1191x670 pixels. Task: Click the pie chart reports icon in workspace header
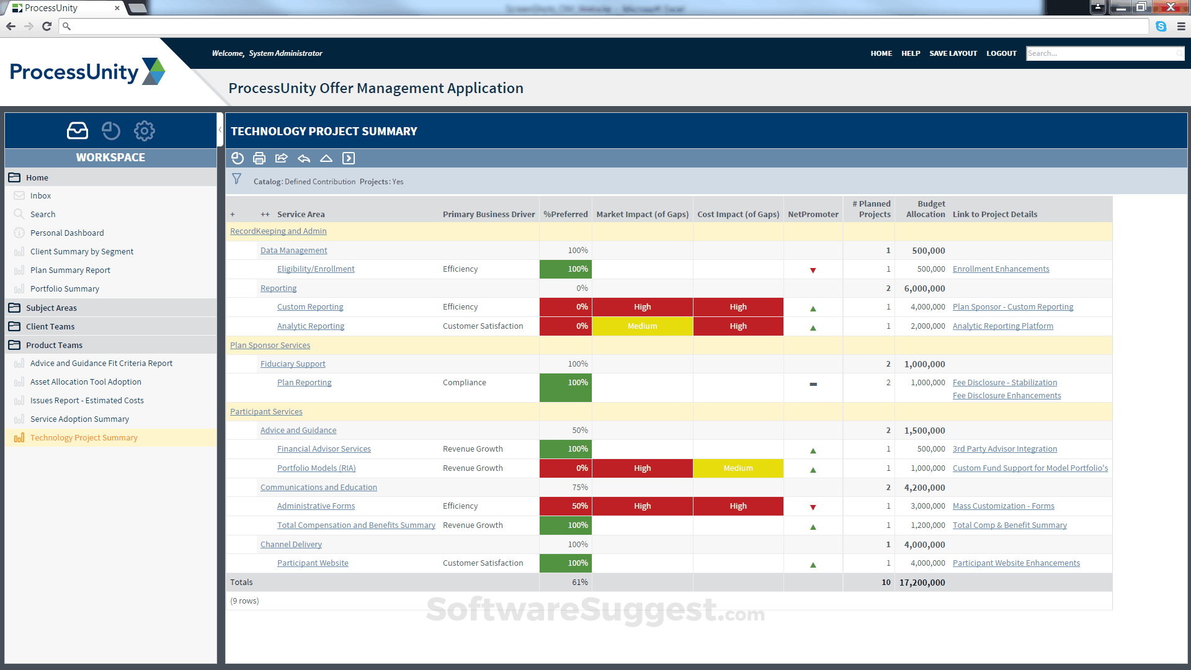110,130
